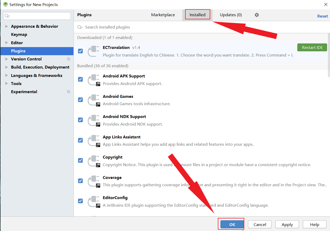
Task: Disable the ECTranslation plugin checkbox
Action: point(81,51)
